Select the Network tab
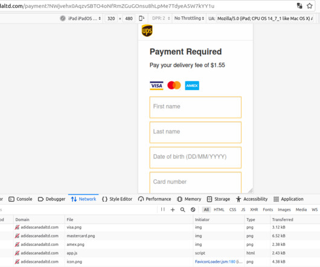 tap(83, 199)
